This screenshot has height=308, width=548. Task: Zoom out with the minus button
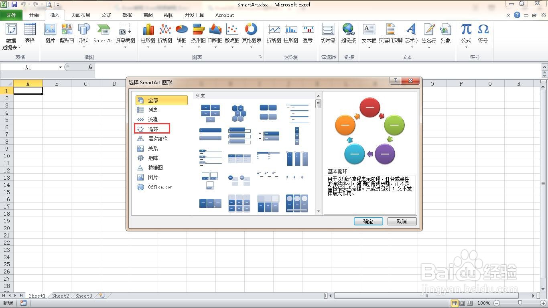pyautogui.click(x=497, y=303)
